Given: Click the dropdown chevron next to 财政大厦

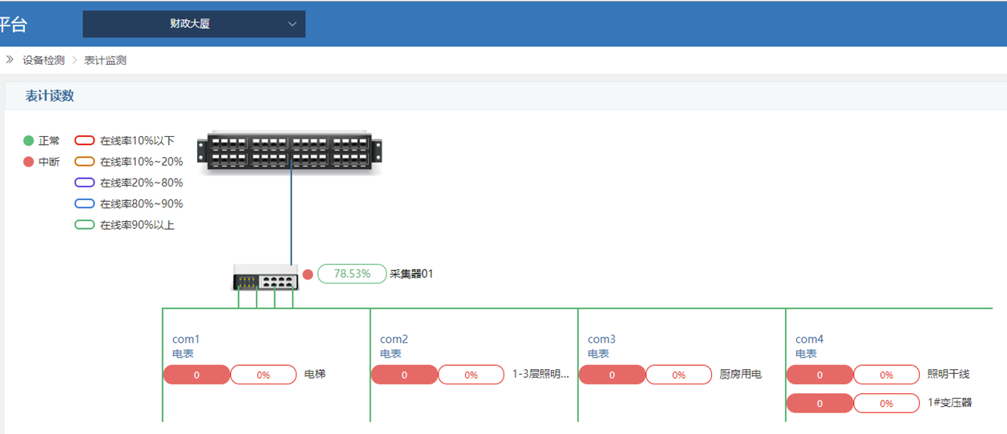Looking at the screenshot, I should click(293, 24).
